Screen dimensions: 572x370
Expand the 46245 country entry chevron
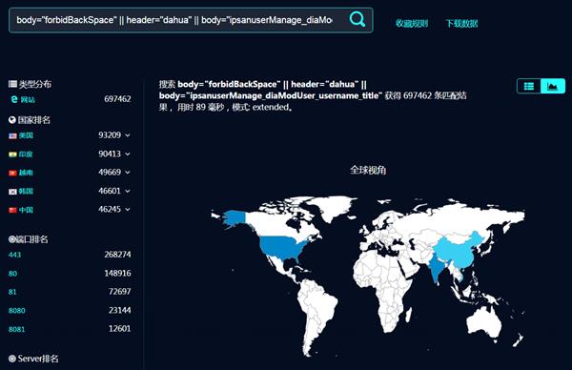pos(128,210)
